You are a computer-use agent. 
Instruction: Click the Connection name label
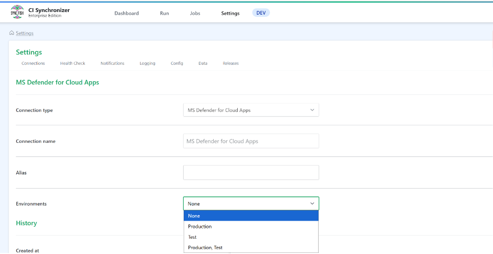point(36,141)
